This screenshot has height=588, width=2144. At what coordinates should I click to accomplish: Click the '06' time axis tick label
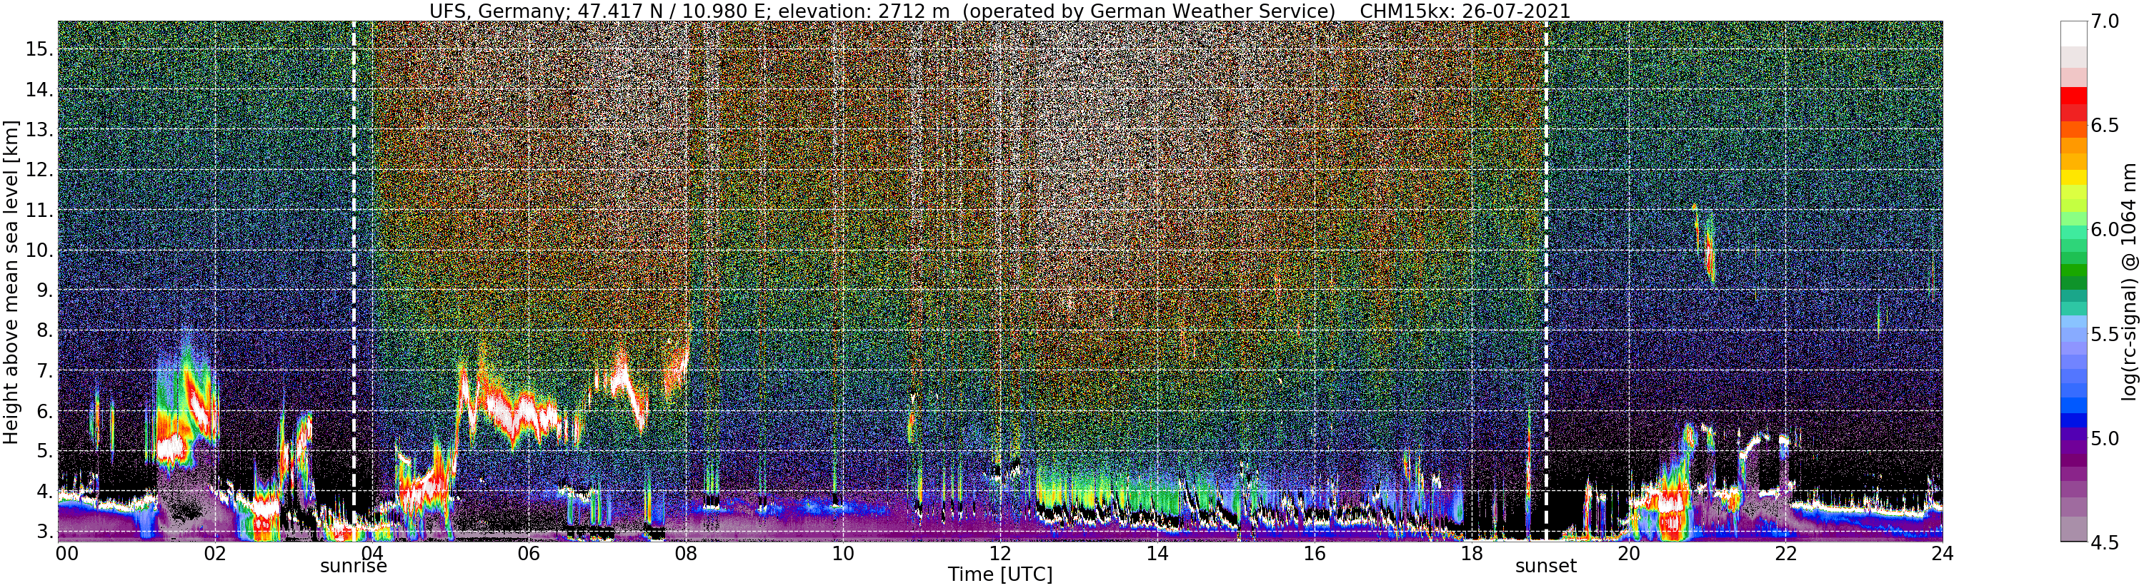(529, 552)
